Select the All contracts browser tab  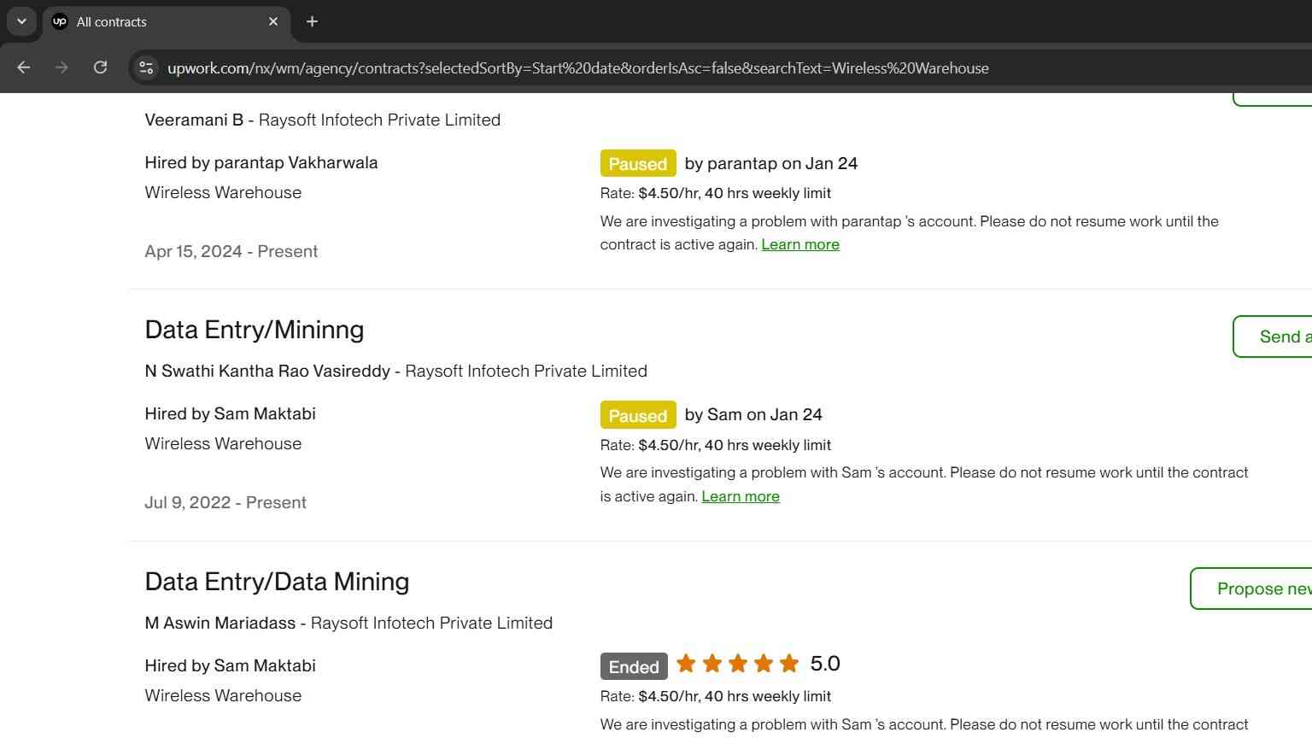tap(167, 21)
